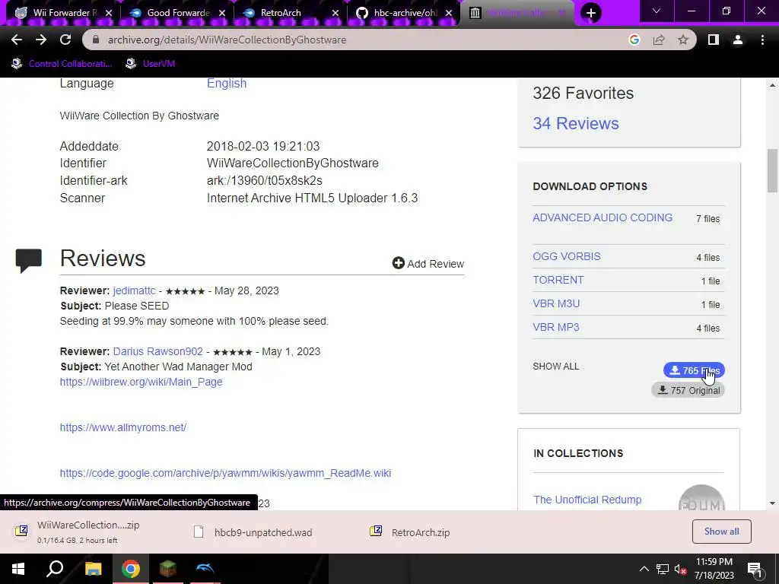Viewport: 779px width, 584px height.
Task: Select VBR MP3 download option
Action: point(556,327)
